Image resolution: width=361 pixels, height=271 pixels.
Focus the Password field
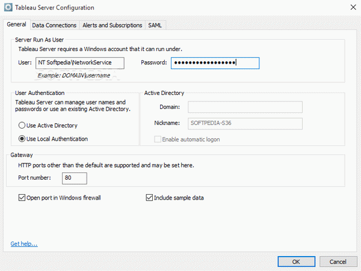(215, 63)
